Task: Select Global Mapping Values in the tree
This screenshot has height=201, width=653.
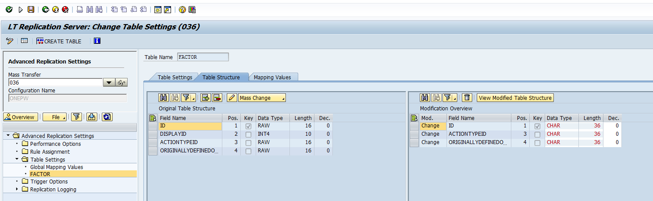Action: (x=56, y=167)
